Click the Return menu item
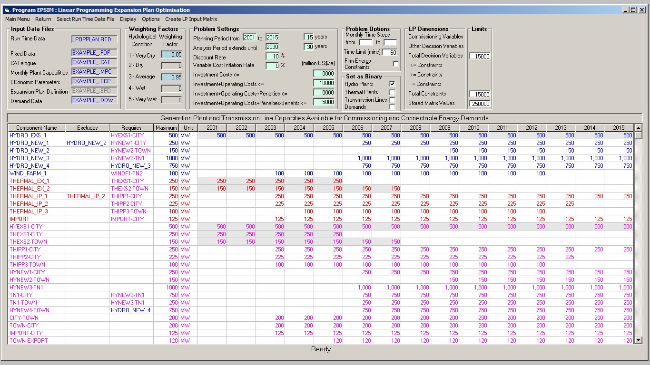 click(43, 19)
